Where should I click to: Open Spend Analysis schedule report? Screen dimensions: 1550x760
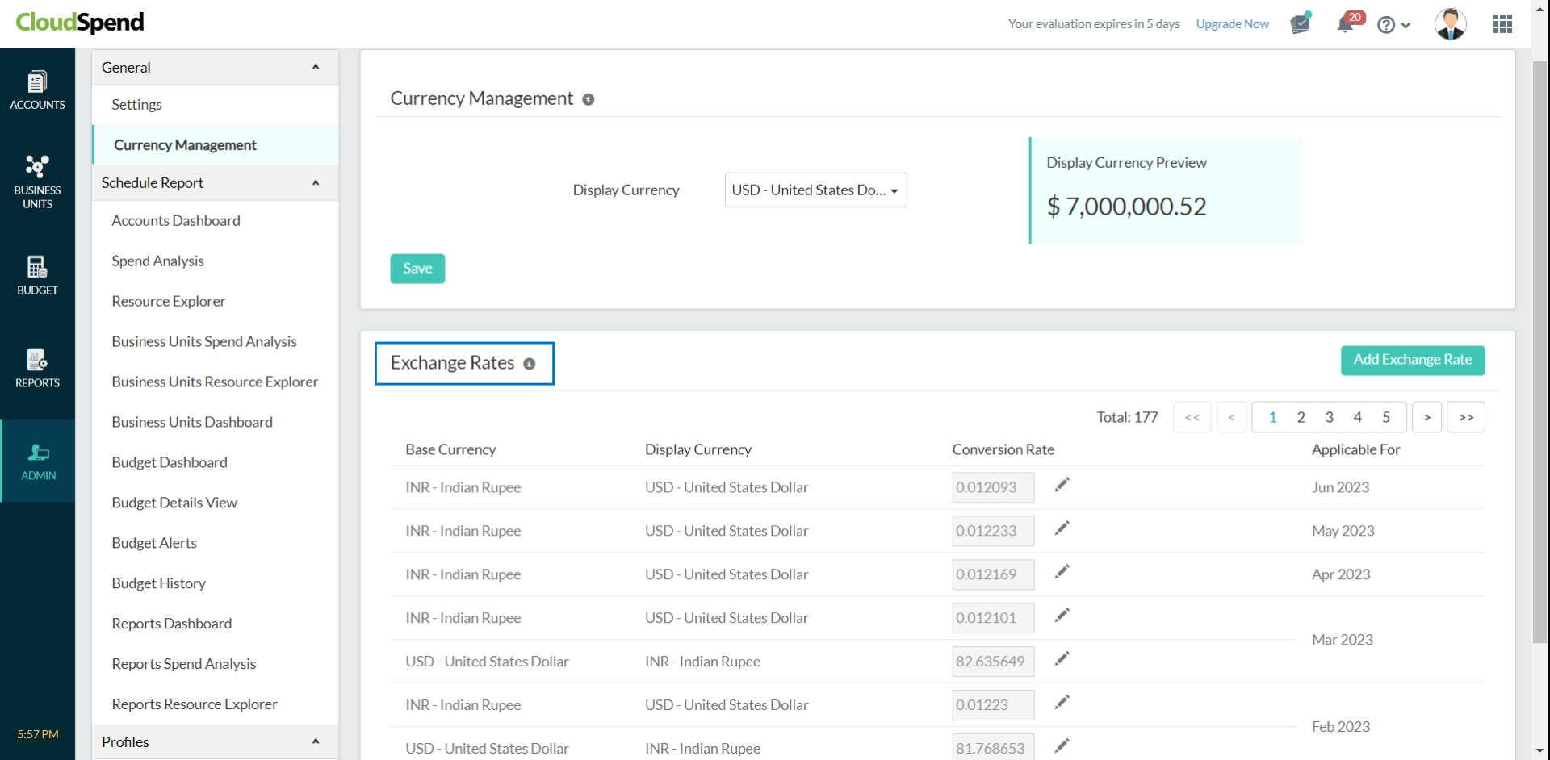pyautogui.click(x=157, y=261)
